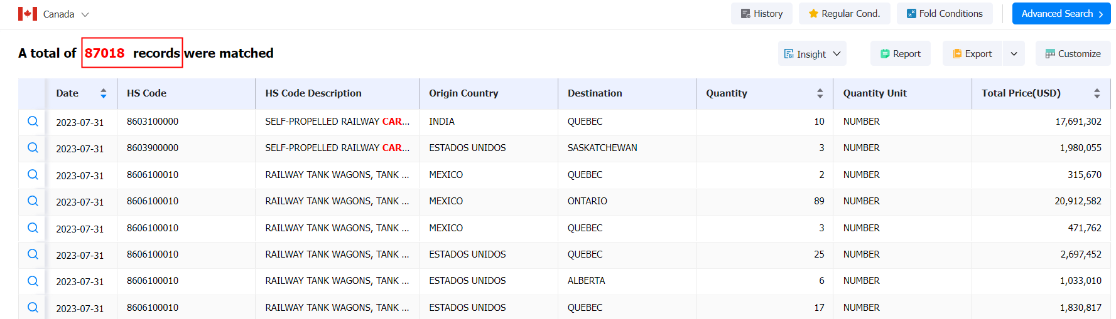Click the Canada flag icon
Viewport: 1116px width, 319px height.
click(x=28, y=14)
